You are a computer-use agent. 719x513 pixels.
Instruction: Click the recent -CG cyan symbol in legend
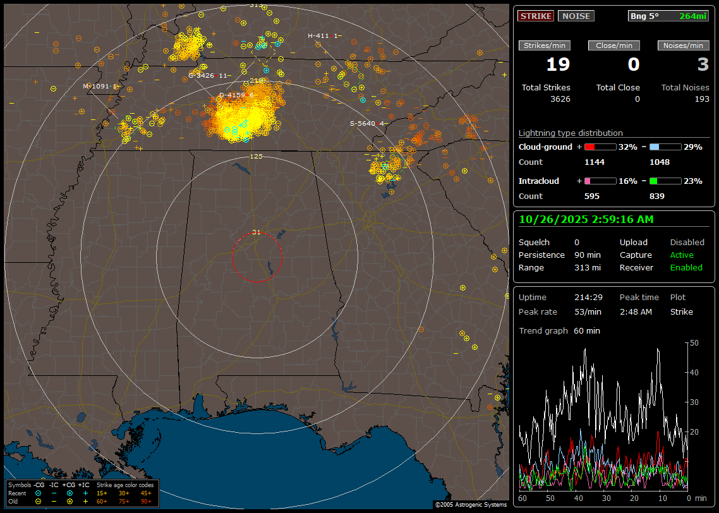[39, 493]
